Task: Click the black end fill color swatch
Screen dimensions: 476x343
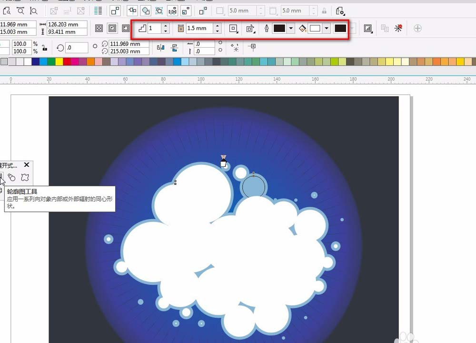Action: tap(340, 28)
